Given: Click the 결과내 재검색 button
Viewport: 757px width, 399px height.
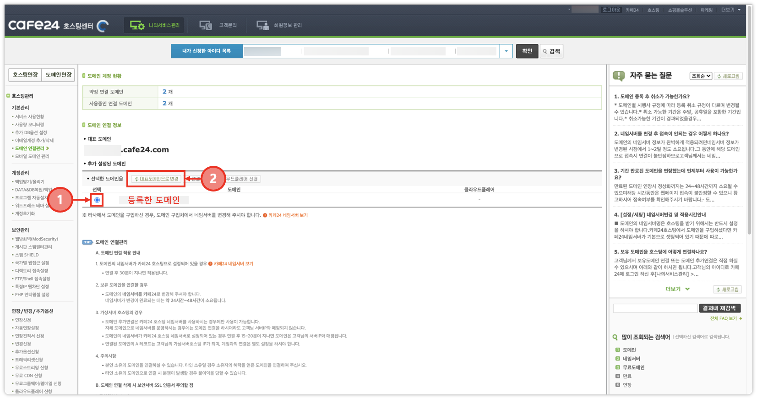Looking at the screenshot, I should 719,308.
